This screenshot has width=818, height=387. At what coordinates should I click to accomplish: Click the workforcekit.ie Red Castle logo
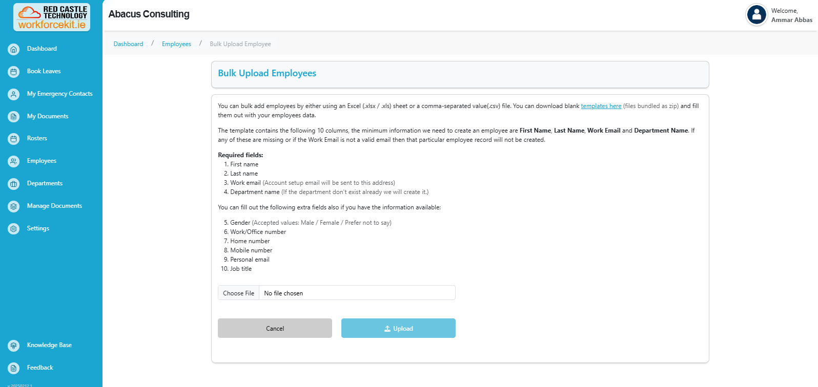point(52,17)
